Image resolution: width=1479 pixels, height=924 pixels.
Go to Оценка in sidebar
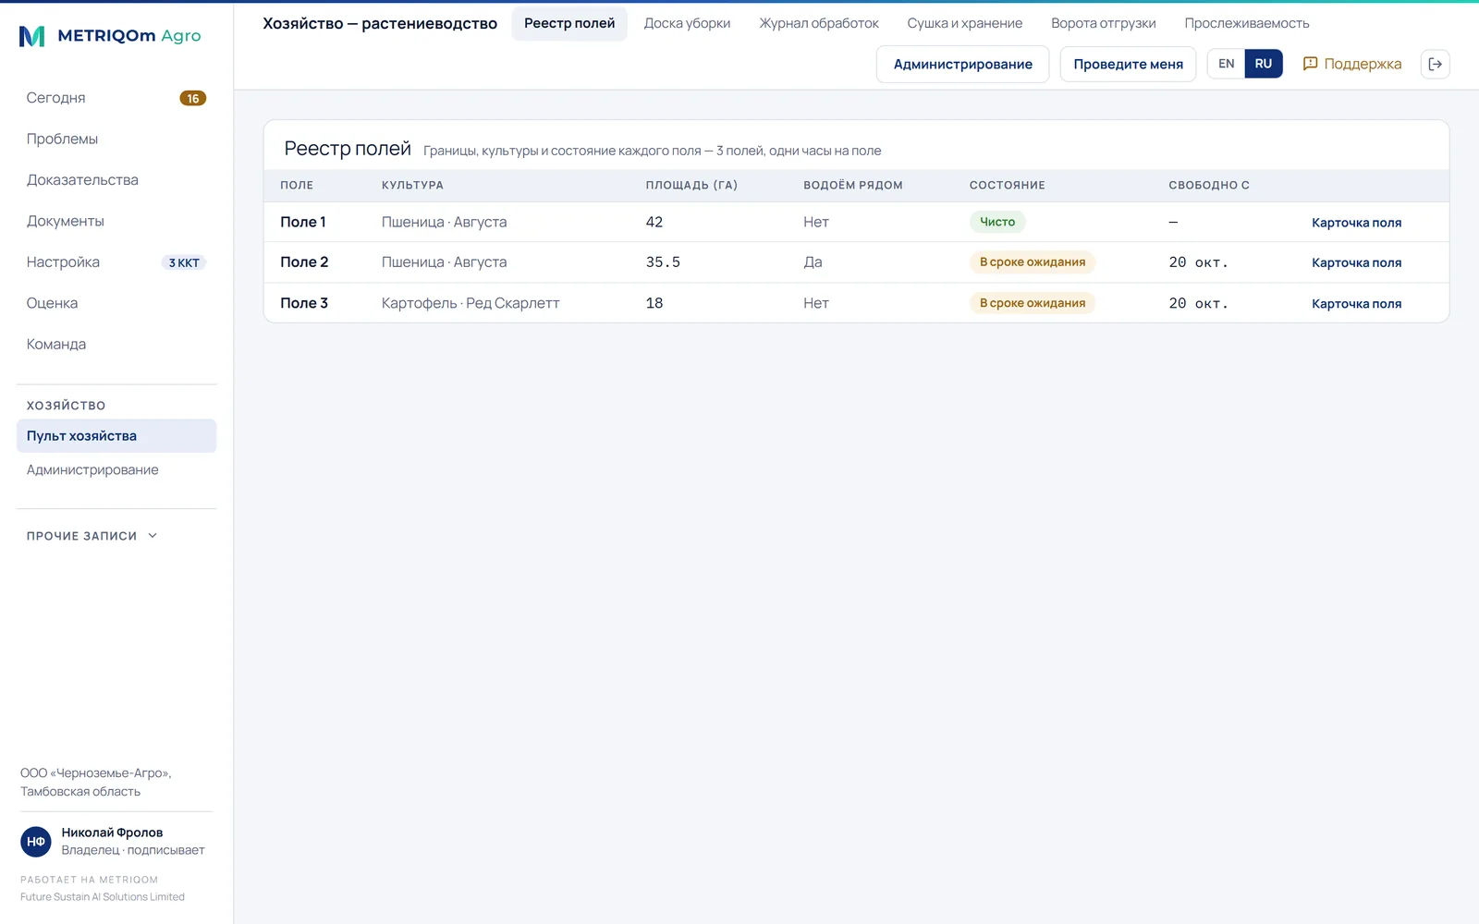click(116, 303)
